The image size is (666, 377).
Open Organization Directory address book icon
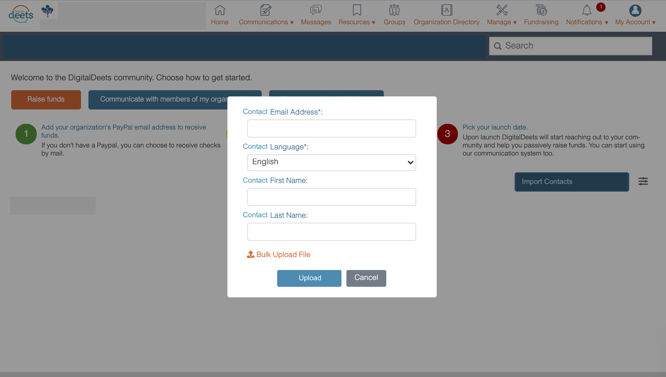446,10
